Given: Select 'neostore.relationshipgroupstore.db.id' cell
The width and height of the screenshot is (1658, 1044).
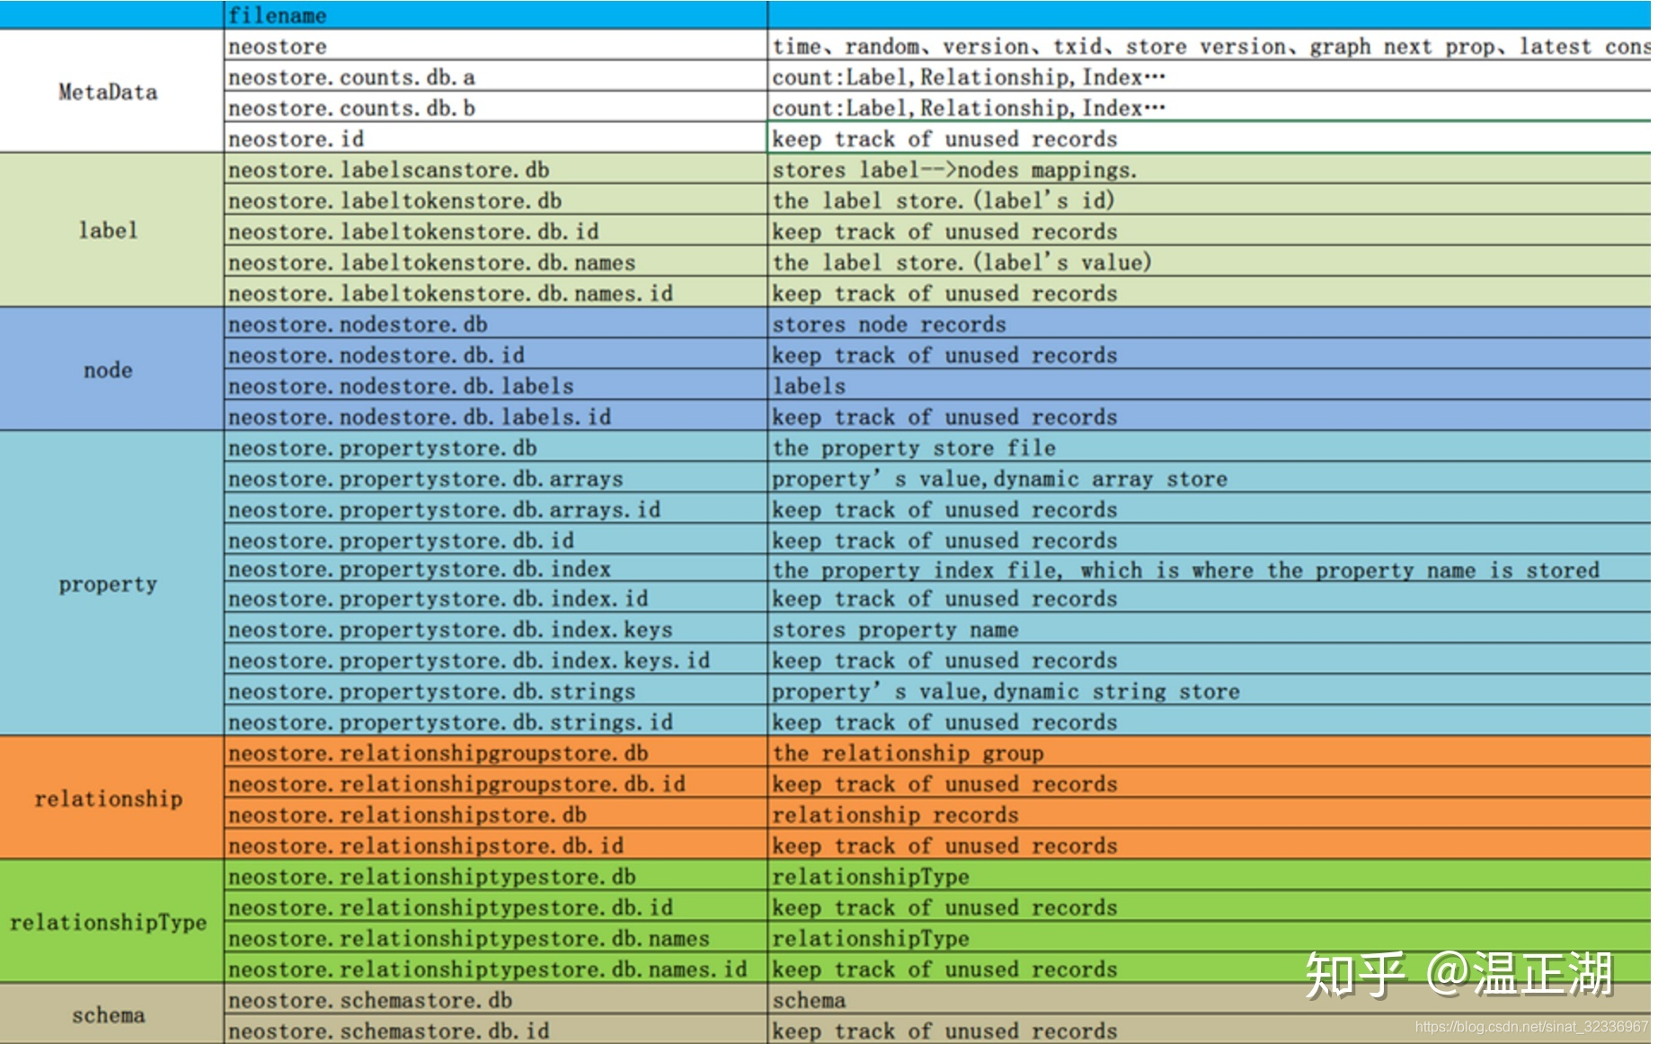Looking at the screenshot, I should pos(495,783).
